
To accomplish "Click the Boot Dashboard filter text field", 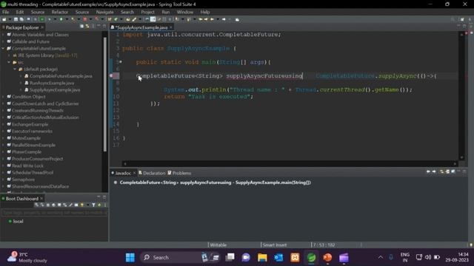I will (54, 213).
